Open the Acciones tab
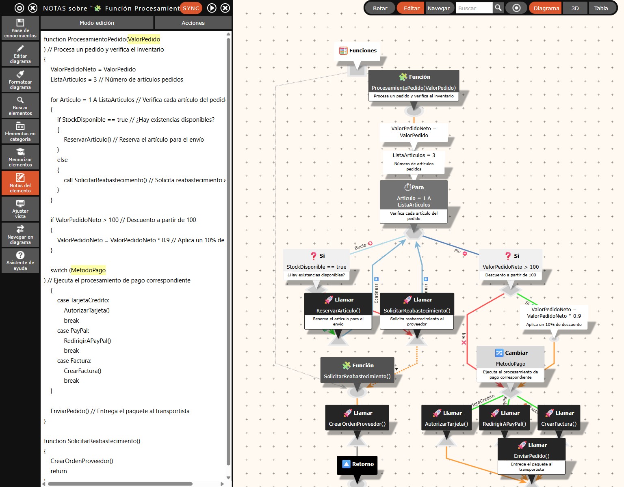The image size is (624, 487). pyautogui.click(x=193, y=23)
